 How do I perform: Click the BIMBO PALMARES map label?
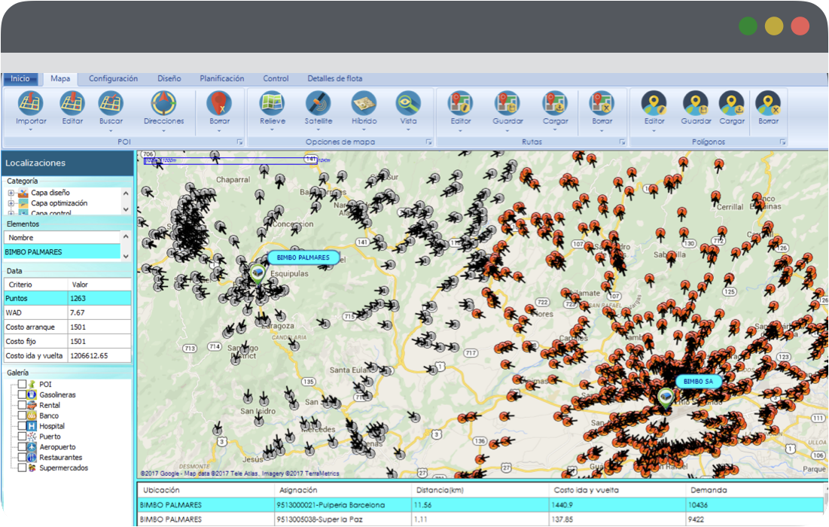[303, 257]
